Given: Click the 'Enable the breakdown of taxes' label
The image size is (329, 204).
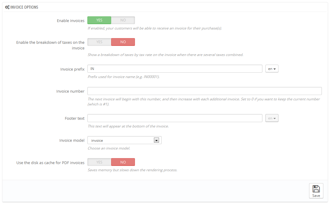Looking at the screenshot, I should [x=50, y=45].
